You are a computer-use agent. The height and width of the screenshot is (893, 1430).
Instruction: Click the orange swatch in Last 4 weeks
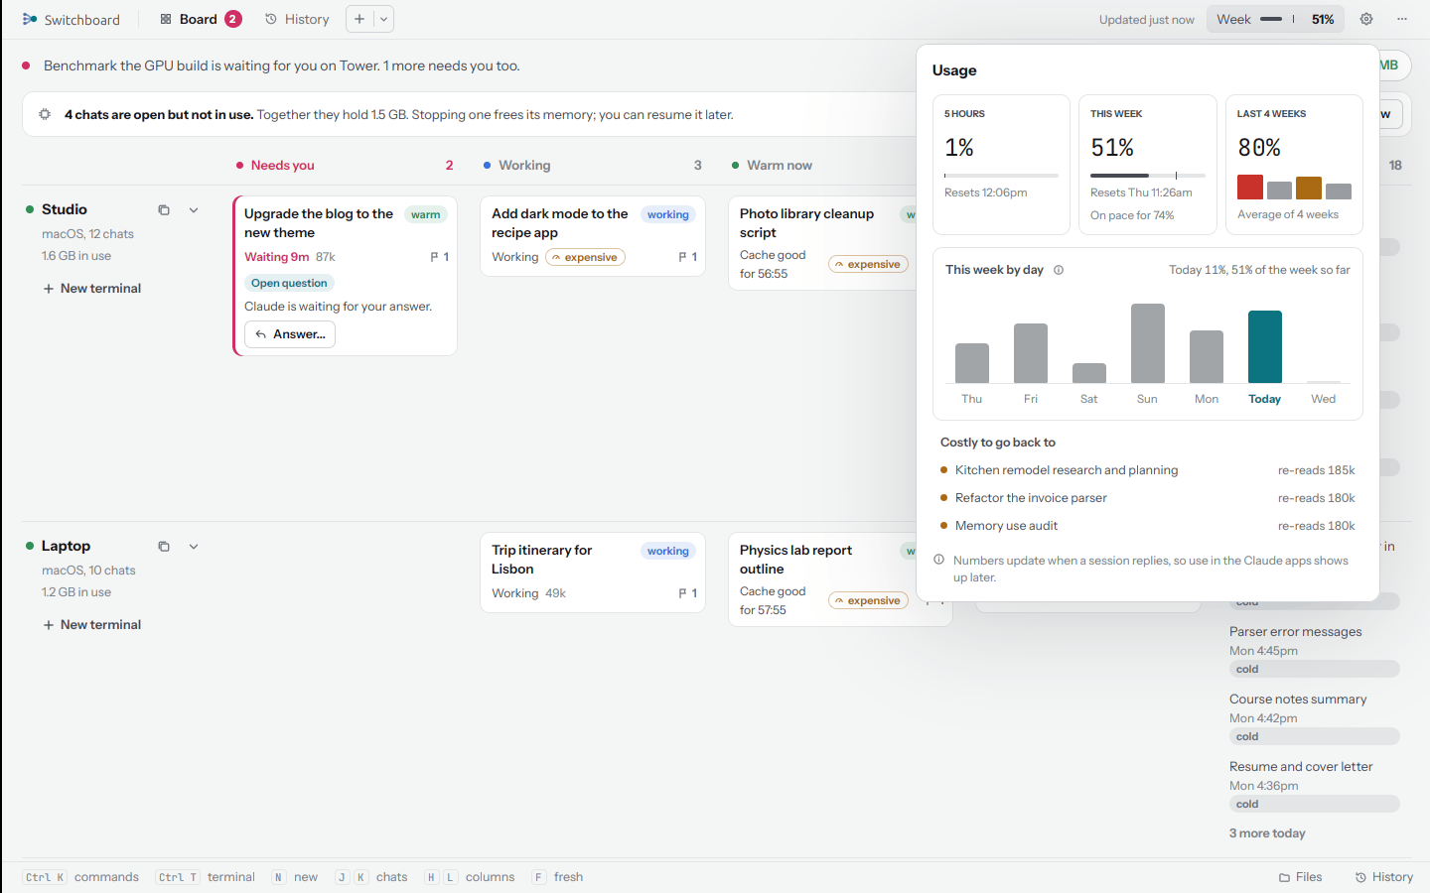(1309, 188)
